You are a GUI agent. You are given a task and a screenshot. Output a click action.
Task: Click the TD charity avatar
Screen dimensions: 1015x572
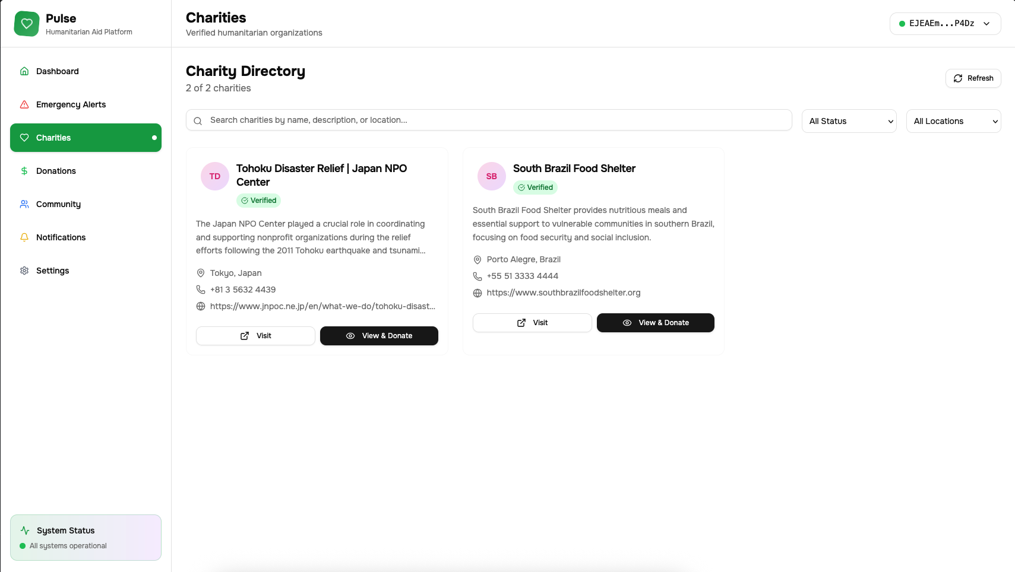[215, 176]
